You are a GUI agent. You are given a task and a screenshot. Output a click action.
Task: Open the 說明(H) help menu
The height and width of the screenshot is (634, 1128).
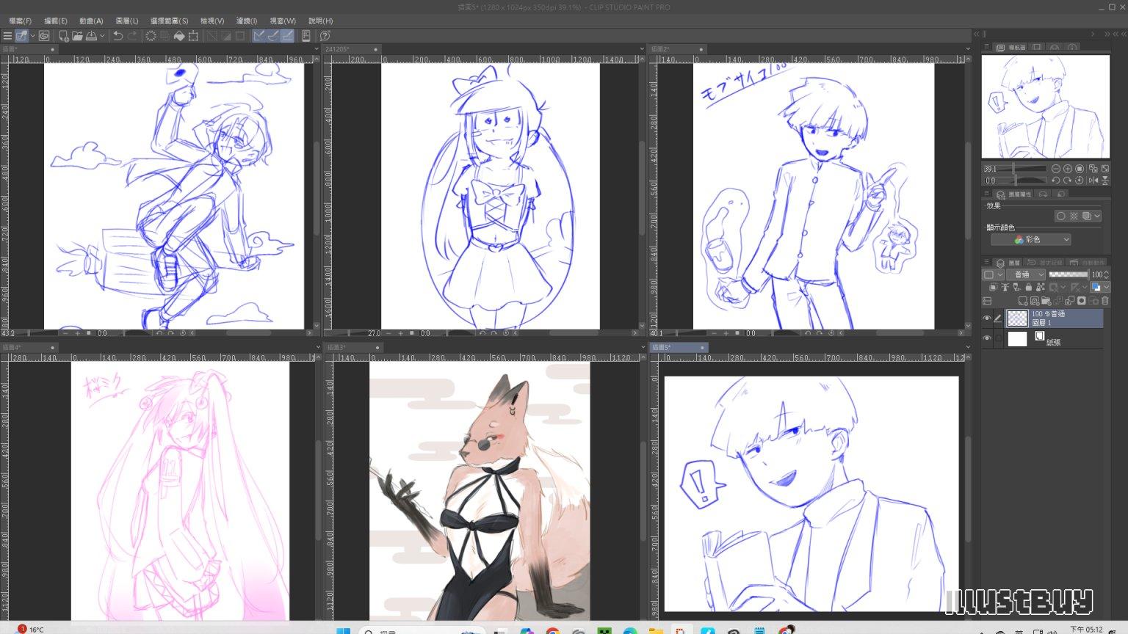(x=320, y=21)
